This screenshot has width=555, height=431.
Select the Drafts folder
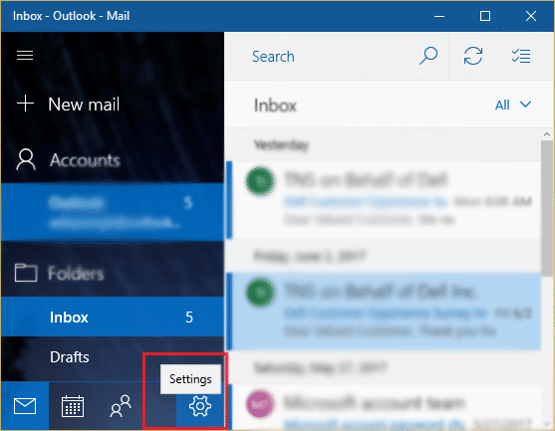pos(113,357)
